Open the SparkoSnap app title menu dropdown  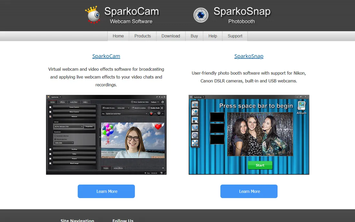(x=199, y=97)
